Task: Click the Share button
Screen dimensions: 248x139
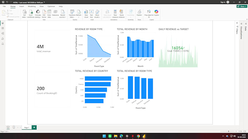Action: [242, 6]
